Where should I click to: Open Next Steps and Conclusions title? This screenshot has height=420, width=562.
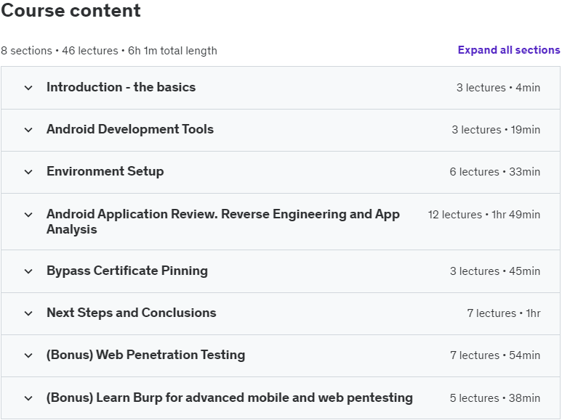click(132, 313)
